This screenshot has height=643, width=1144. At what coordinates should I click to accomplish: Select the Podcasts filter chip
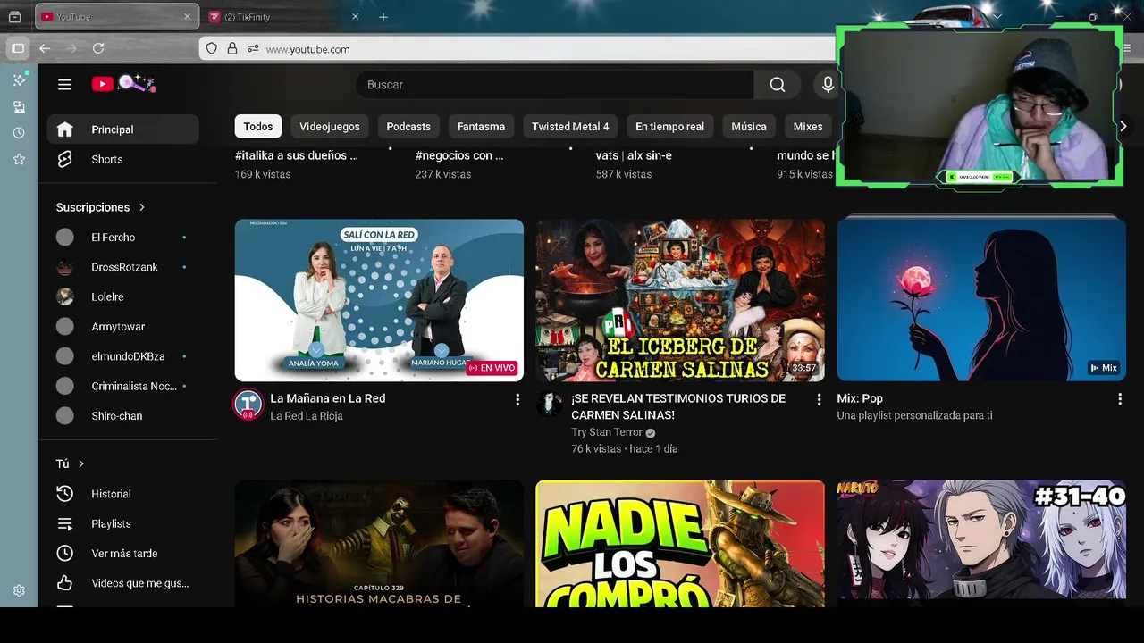coord(408,127)
